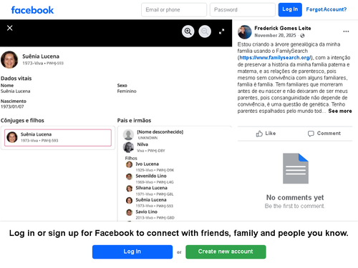Click the name 'Nilva'
Image resolution: width=358 pixels, height=268 pixels.
pyautogui.click(x=142, y=144)
